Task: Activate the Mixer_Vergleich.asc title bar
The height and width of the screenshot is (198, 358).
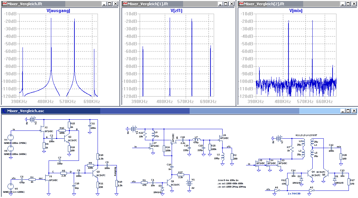Action: 163,111
